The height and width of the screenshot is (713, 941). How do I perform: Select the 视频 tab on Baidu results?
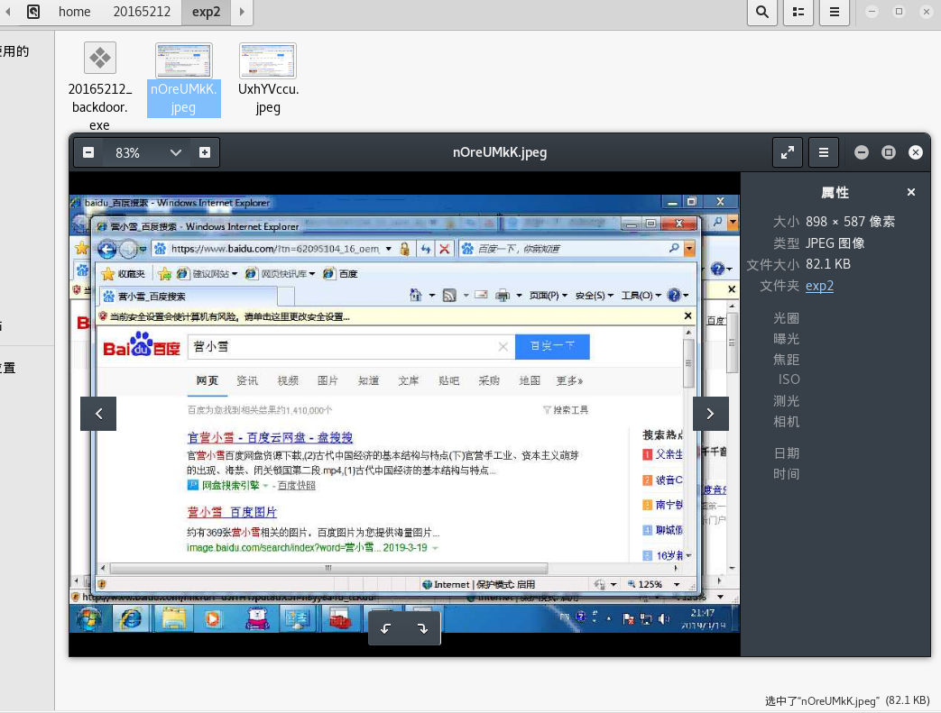(288, 380)
